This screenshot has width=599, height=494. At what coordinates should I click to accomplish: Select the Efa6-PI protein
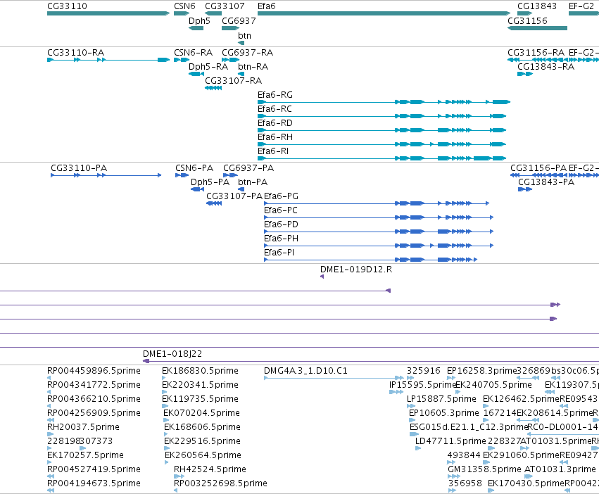[370, 260]
